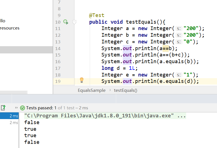Click the highlighted == operator on line 14

(x=166, y=48)
